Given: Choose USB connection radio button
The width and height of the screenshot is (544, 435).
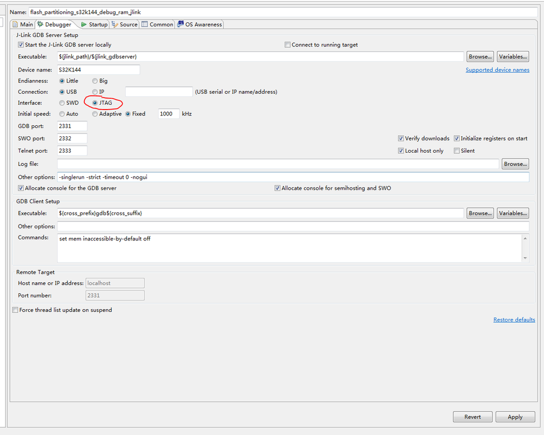Looking at the screenshot, I should [x=62, y=92].
